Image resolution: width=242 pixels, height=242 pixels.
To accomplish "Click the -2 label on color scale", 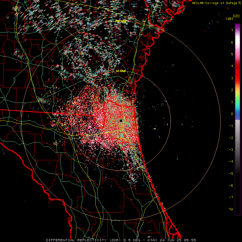I will point(231,138).
